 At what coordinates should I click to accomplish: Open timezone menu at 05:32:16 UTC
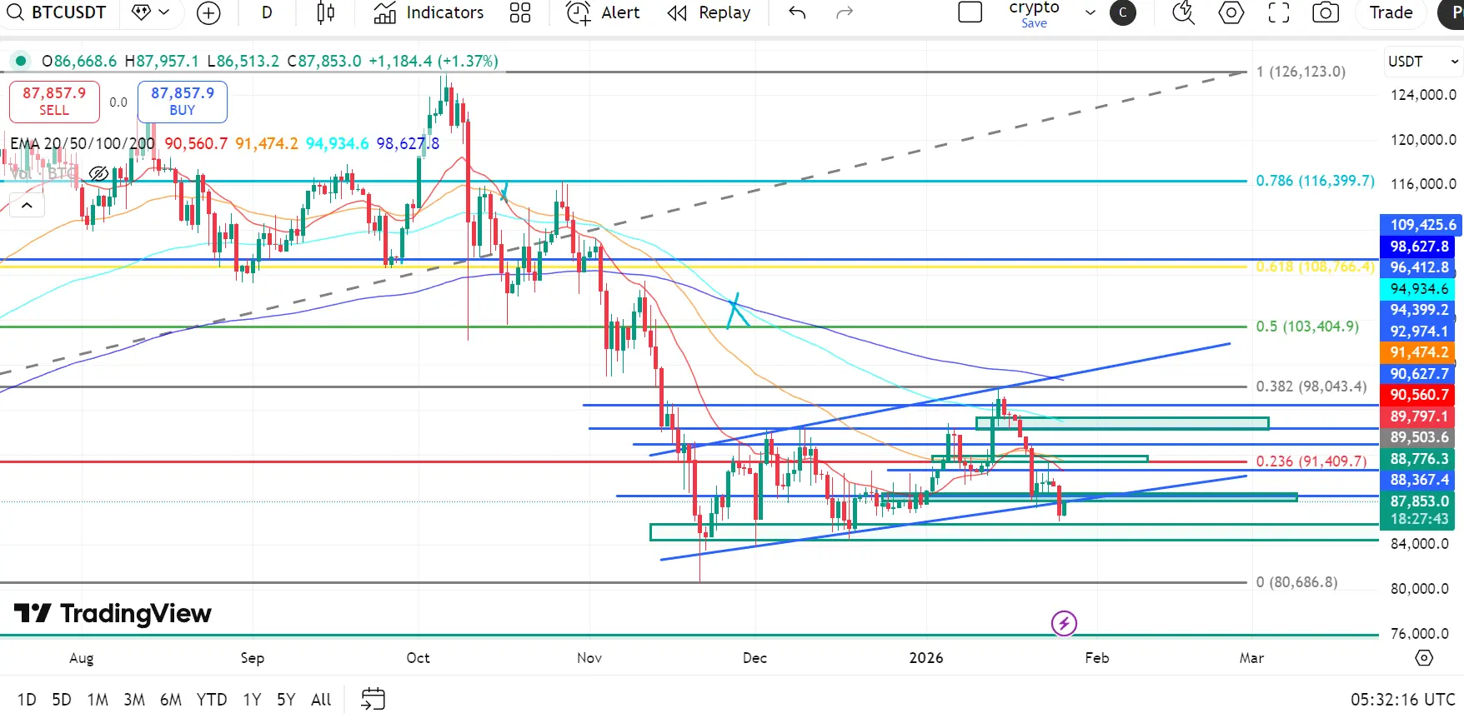(1403, 700)
